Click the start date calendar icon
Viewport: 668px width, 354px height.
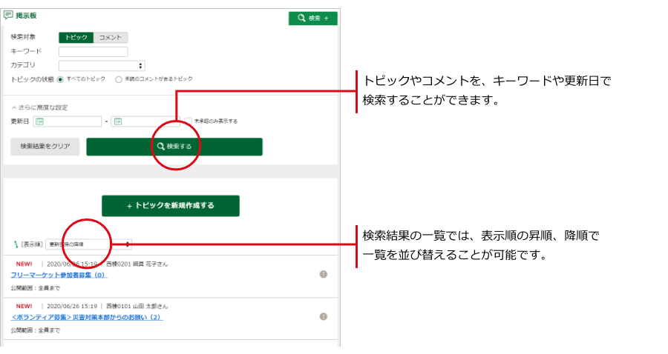[x=39, y=121]
